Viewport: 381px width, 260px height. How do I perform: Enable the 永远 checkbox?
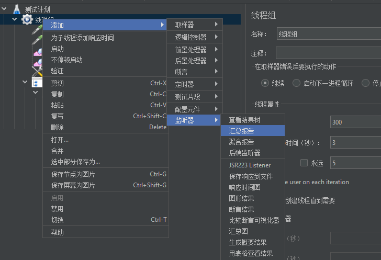[304, 163]
